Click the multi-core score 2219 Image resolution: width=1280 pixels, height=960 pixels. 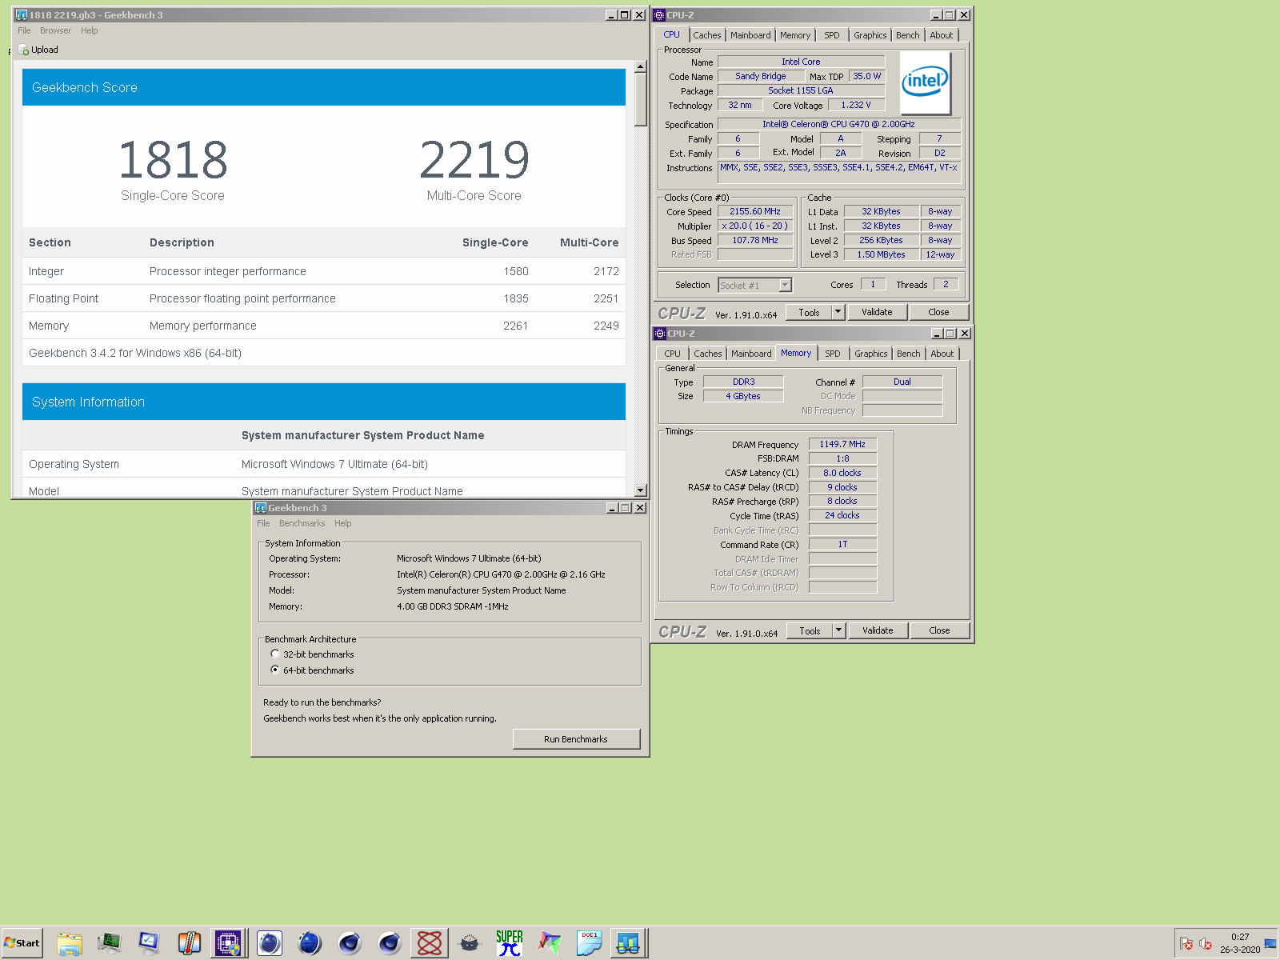pos(474,160)
